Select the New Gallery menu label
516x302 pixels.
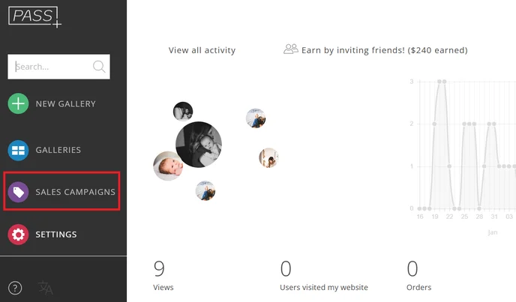coord(65,104)
